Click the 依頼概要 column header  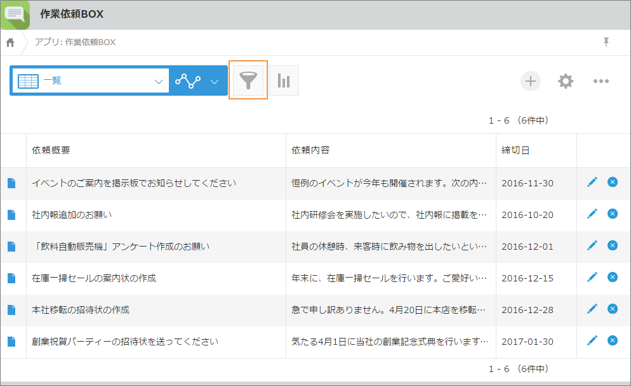(51, 150)
